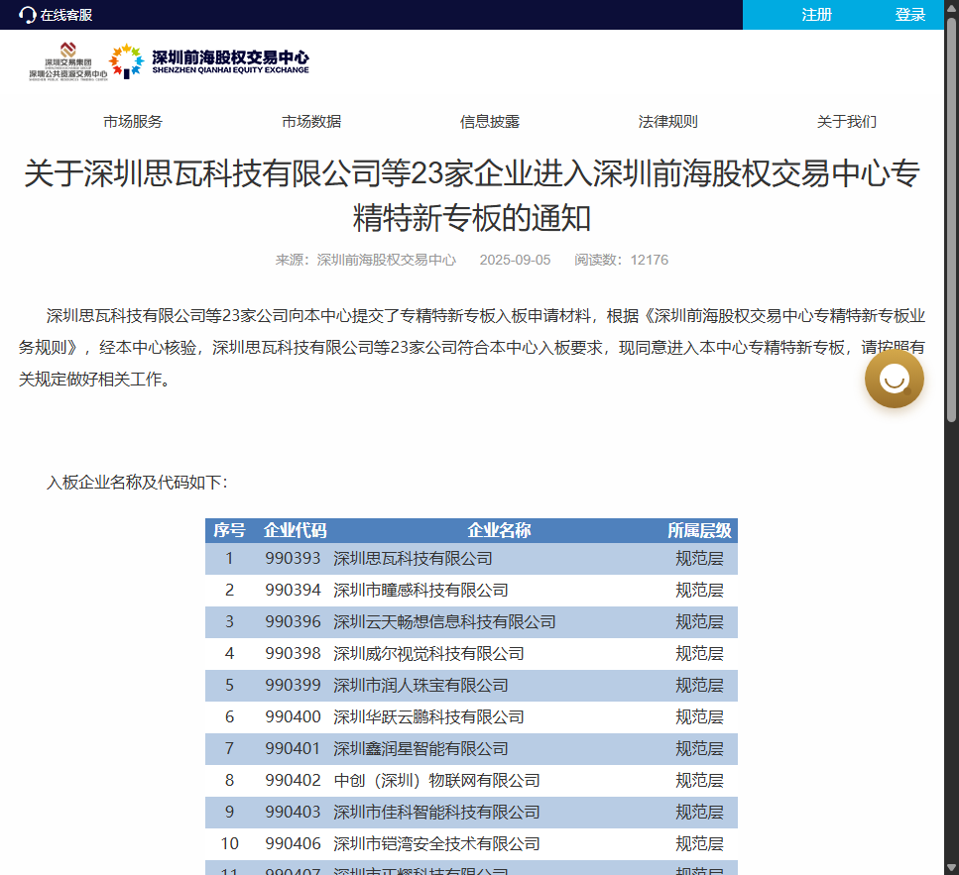Click the 注册 register button
Screen dimensions: 959x875
click(x=816, y=15)
